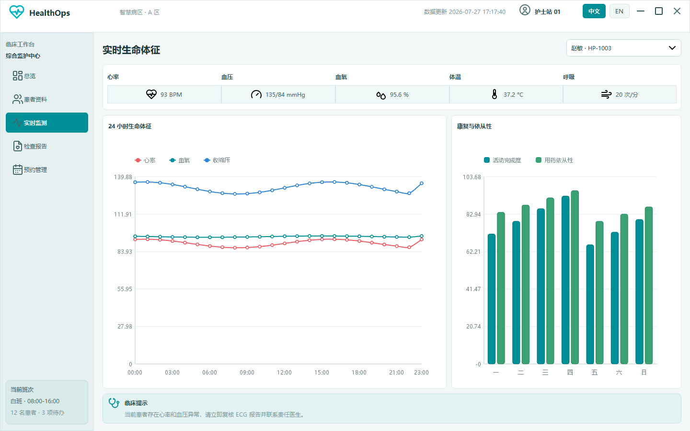Switch language to EN
The height and width of the screenshot is (431, 690).
(620, 11)
